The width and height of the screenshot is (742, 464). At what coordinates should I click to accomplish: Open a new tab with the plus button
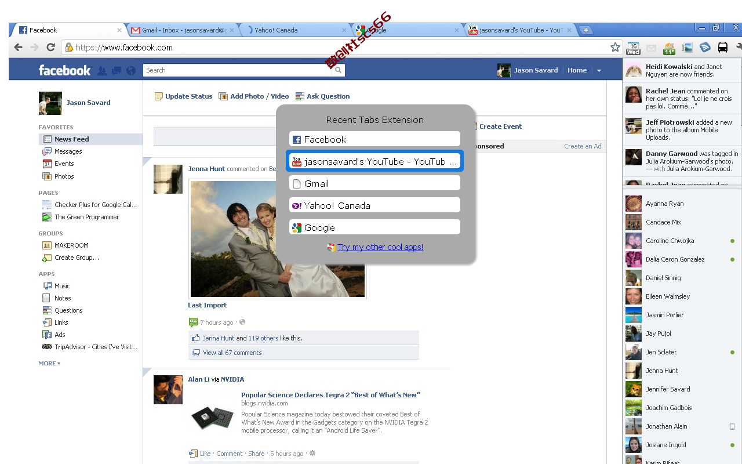pos(586,30)
